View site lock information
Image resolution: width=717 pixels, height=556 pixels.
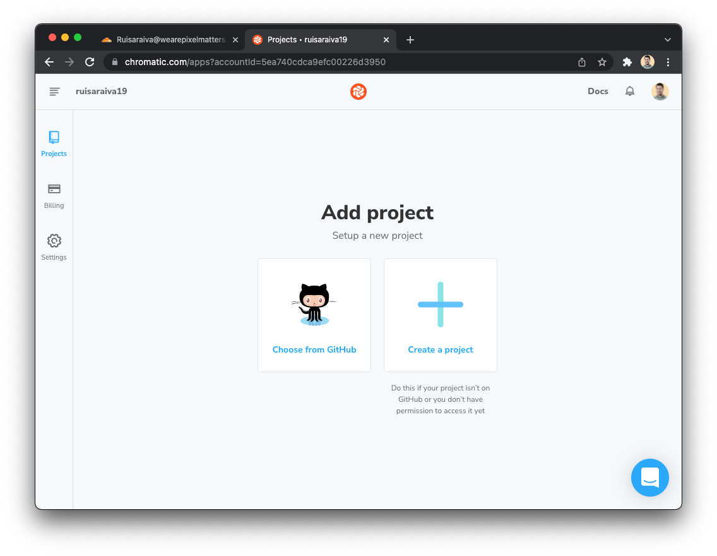pyautogui.click(x=115, y=62)
